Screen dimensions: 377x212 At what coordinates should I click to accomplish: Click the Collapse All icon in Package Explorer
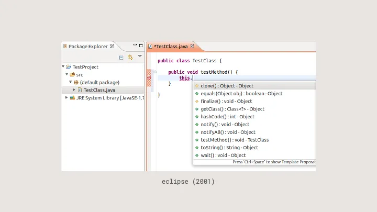(121, 58)
